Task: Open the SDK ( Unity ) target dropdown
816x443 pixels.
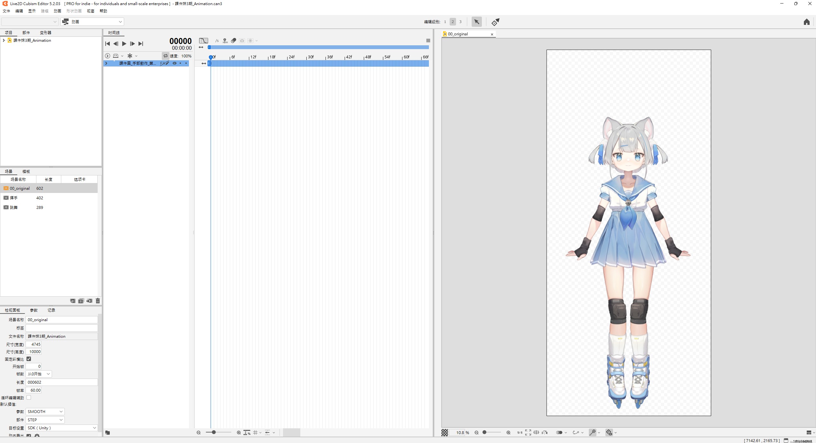Action: 62,428
